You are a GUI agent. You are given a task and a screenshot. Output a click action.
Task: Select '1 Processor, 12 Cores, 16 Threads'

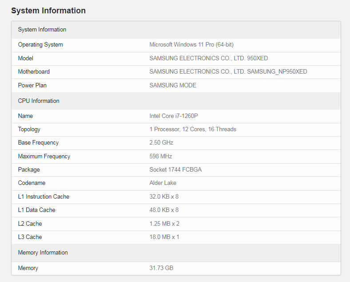pos(193,129)
